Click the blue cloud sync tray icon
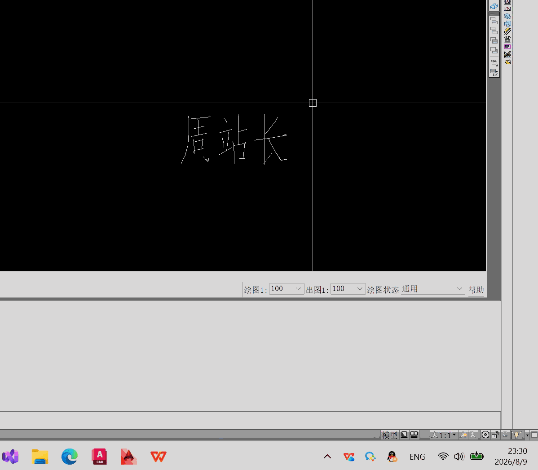The height and width of the screenshot is (470, 538). (x=370, y=456)
